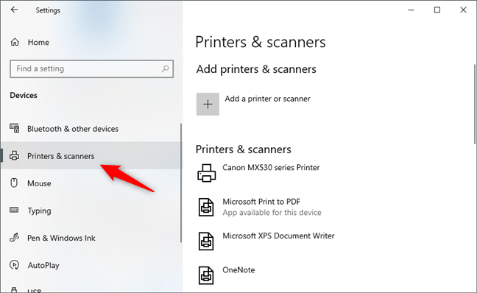The height and width of the screenshot is (293, 477).
Task: Maximize the Settings window
Action: tap(437, 10)
